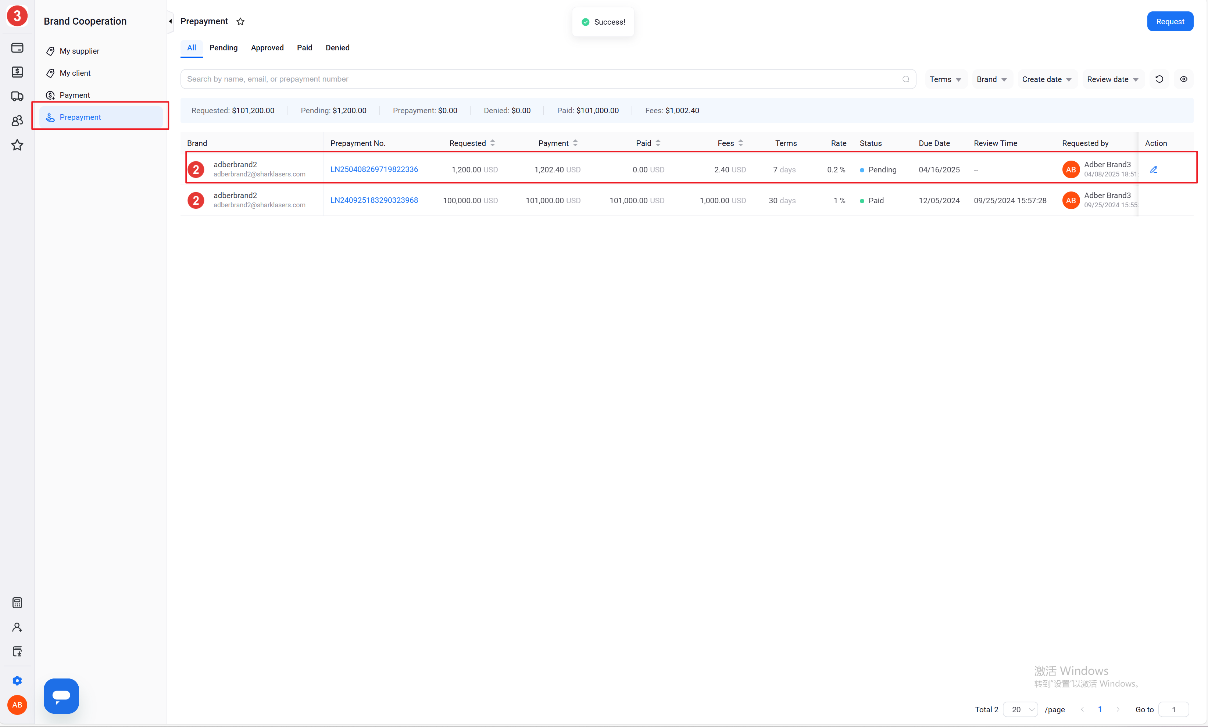
Task: Toggle column visibility with the eye icon
Action: pyautogui.click(x=1183, y=79)
